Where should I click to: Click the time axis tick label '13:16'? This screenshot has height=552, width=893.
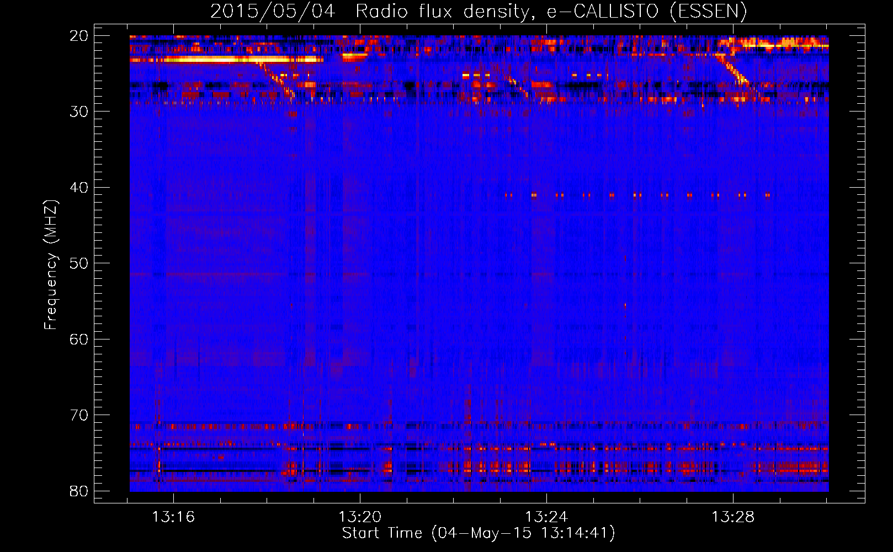[x=173, y=517]
